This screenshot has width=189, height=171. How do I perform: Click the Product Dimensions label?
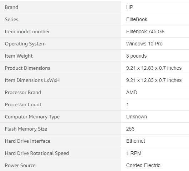(x=27, y=68)
